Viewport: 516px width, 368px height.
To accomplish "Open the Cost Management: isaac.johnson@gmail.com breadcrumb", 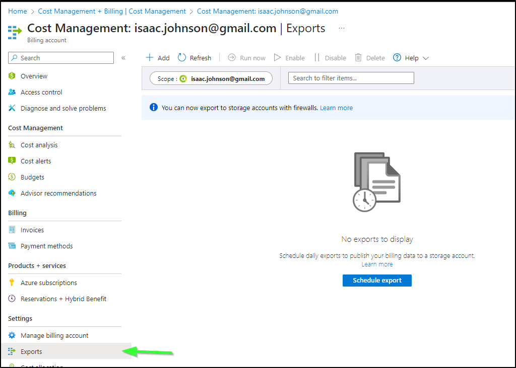I will coord(268,11).
